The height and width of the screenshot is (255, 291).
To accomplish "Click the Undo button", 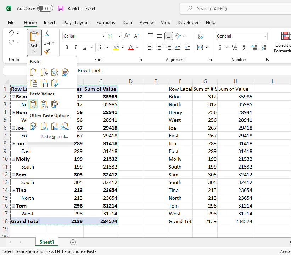I will 12,33.
